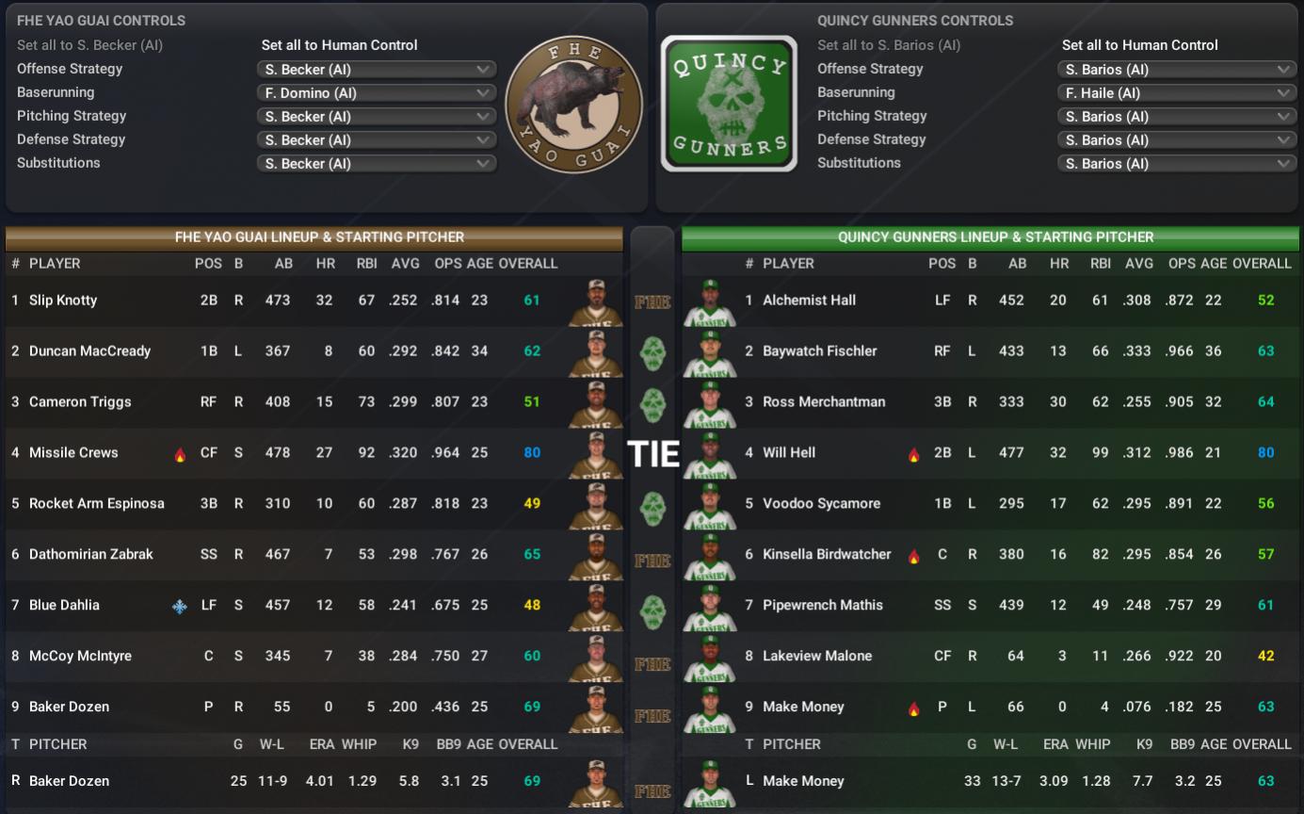
Task: Open Quincy Pitching Strategy dropdown
Action: (1177, 116)
